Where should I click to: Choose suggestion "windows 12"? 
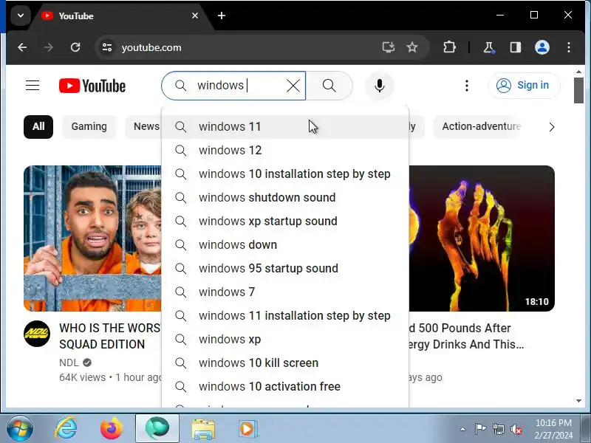(285, 151)
